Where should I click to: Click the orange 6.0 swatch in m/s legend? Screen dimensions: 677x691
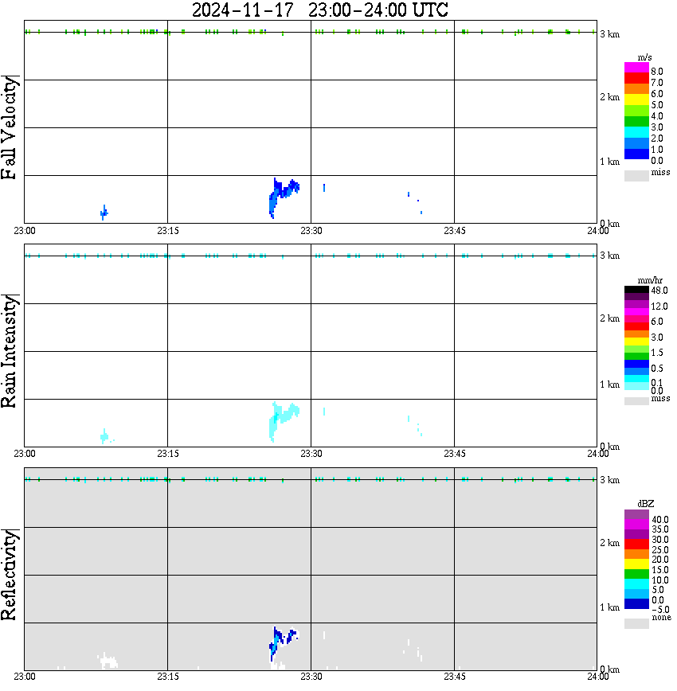[x=636, y=89]
